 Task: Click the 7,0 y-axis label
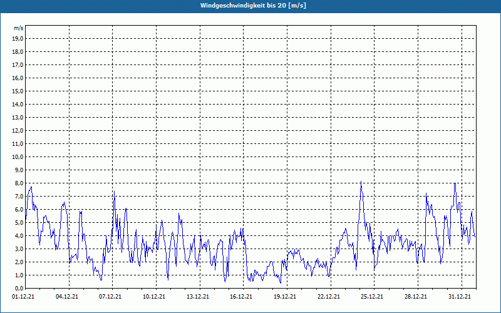[x=19, y=197]
